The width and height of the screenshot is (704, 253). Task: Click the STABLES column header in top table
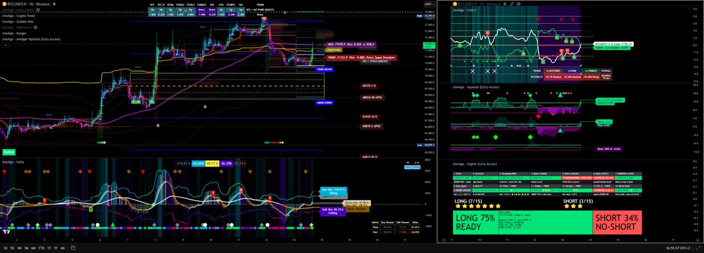click(202, 5)
